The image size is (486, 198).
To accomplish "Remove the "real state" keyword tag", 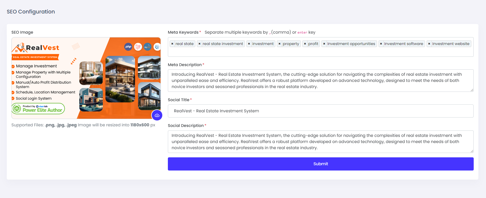I will (x=172, y=44).
